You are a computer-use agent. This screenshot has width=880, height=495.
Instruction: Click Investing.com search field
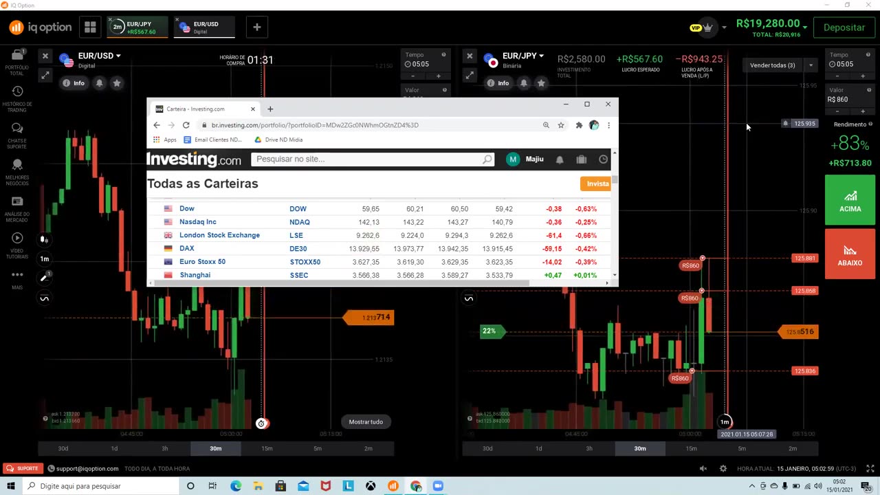coord(373,159)
